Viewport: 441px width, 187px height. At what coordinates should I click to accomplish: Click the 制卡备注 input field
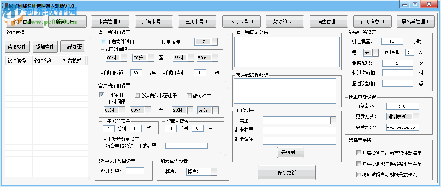tap(299, 141)
